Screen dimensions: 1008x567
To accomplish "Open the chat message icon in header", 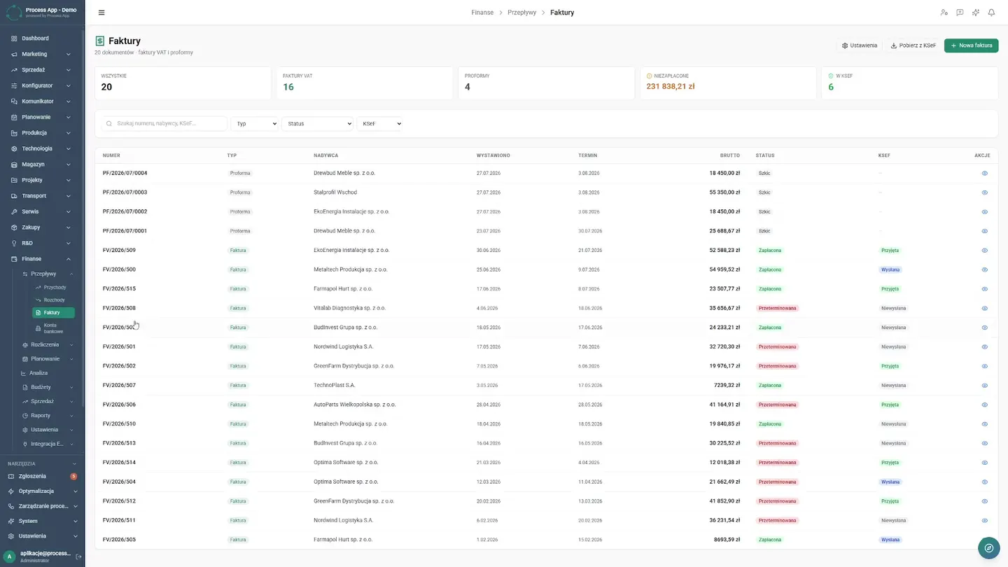I will pos(960,13).
